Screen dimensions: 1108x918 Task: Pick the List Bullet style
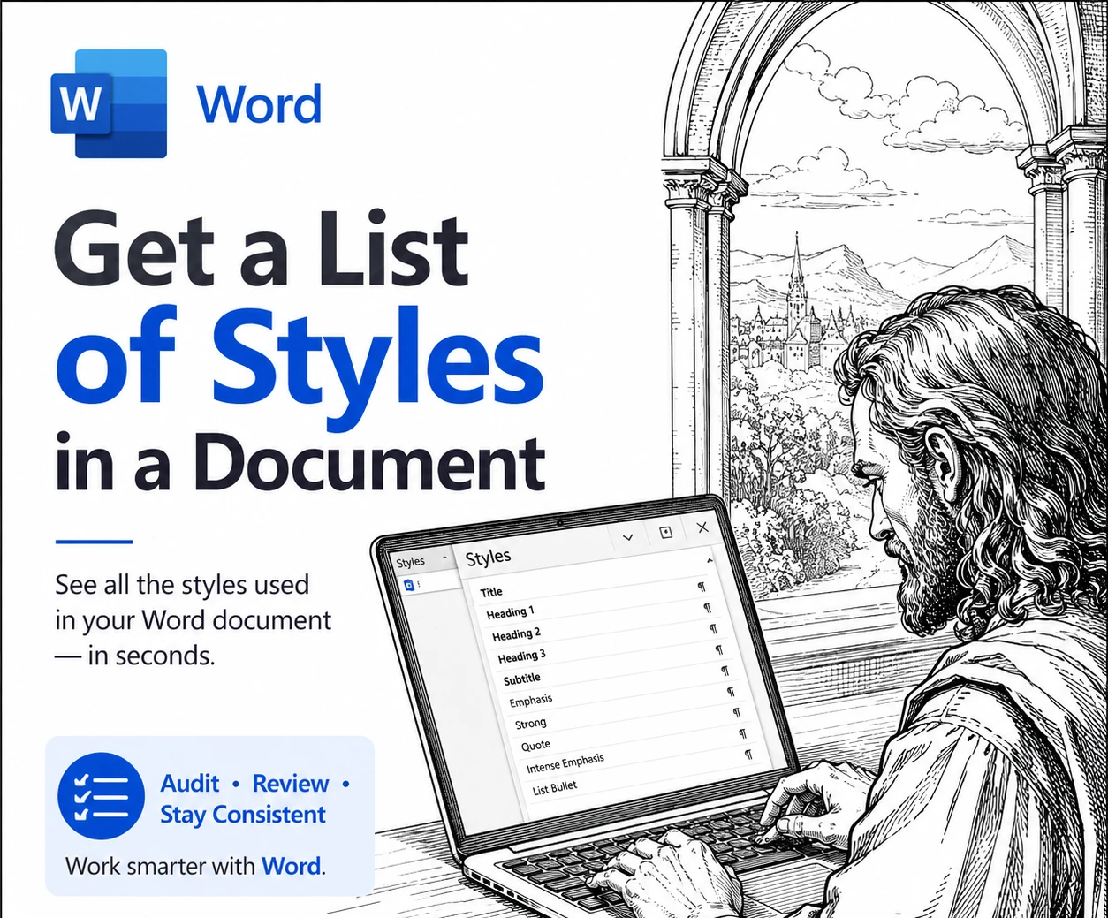(554, 787)
